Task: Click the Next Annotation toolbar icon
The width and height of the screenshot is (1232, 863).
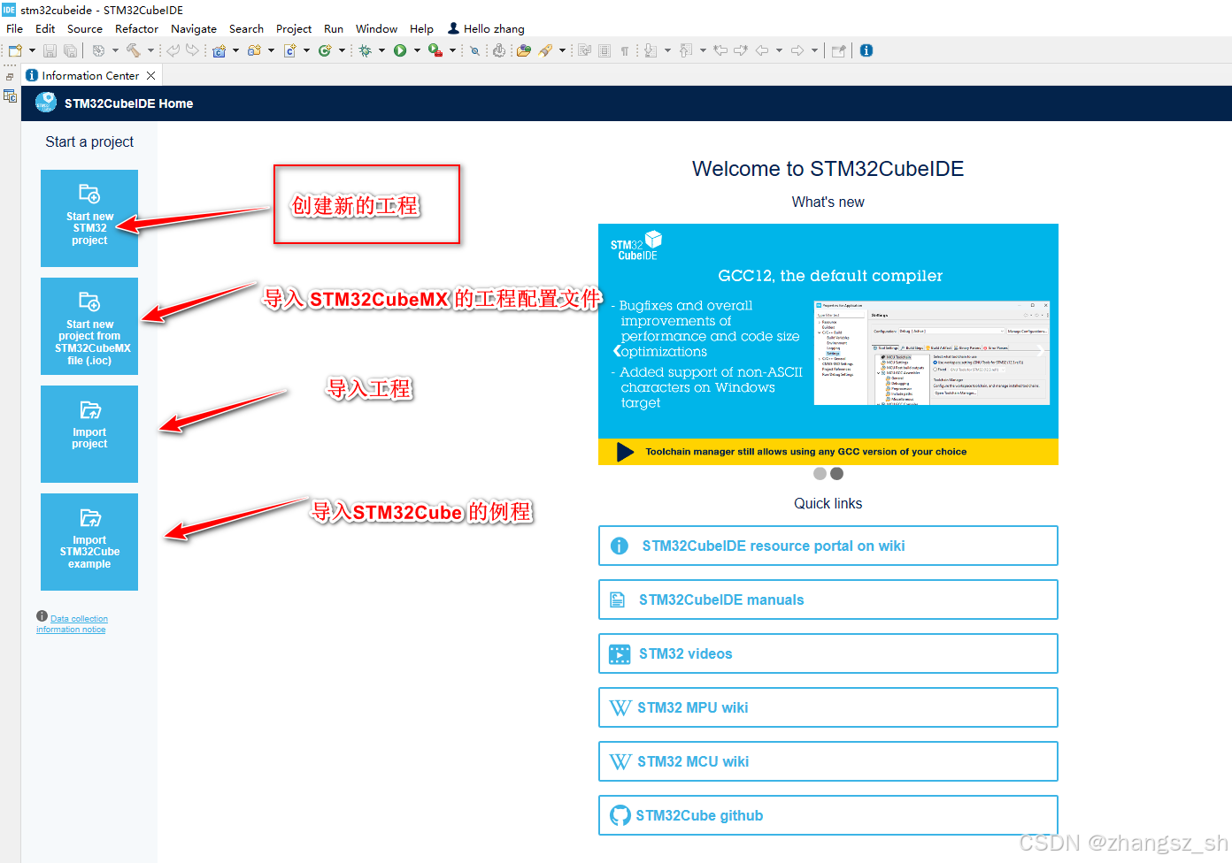Action: 650,50
